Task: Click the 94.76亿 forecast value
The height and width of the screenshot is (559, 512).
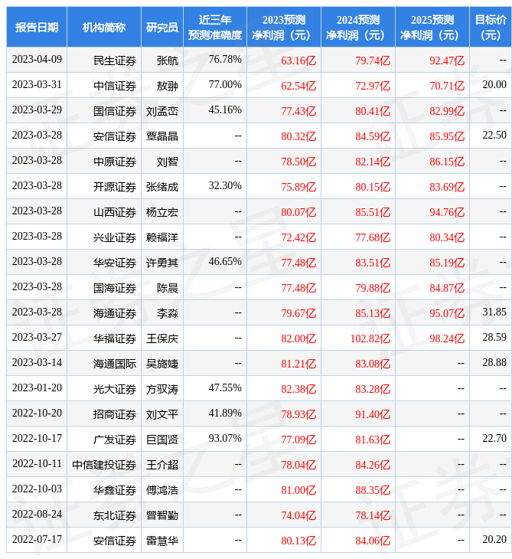Action: [447, 212]
